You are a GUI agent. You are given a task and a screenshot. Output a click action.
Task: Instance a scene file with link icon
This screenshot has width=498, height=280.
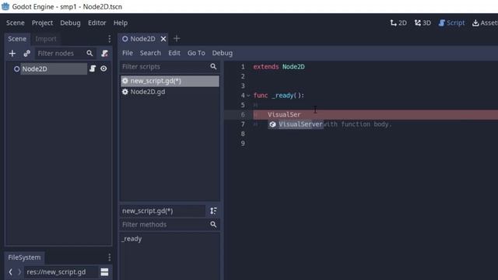26,54
